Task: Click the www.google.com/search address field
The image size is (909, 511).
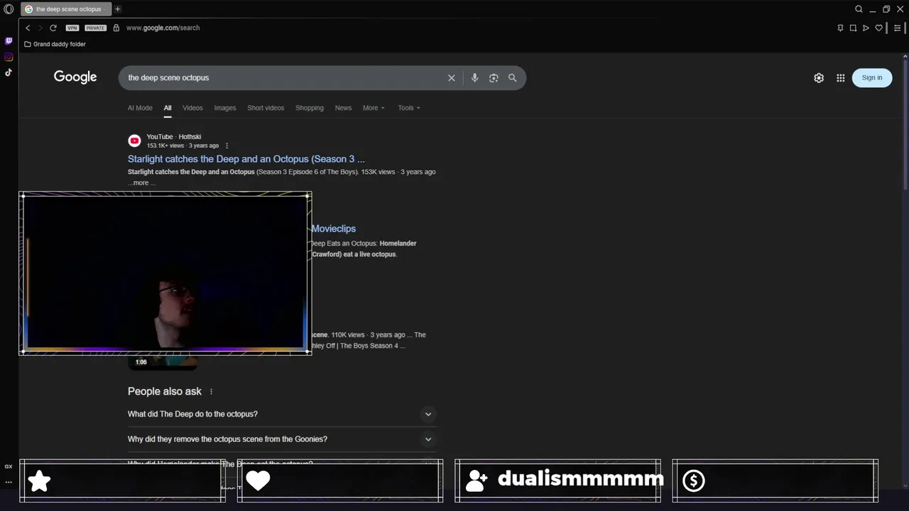Action: [163, 28]
